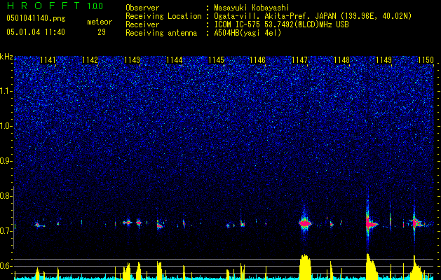
Task: Click the 1142 time axis marker
Action: click(90, 59)
